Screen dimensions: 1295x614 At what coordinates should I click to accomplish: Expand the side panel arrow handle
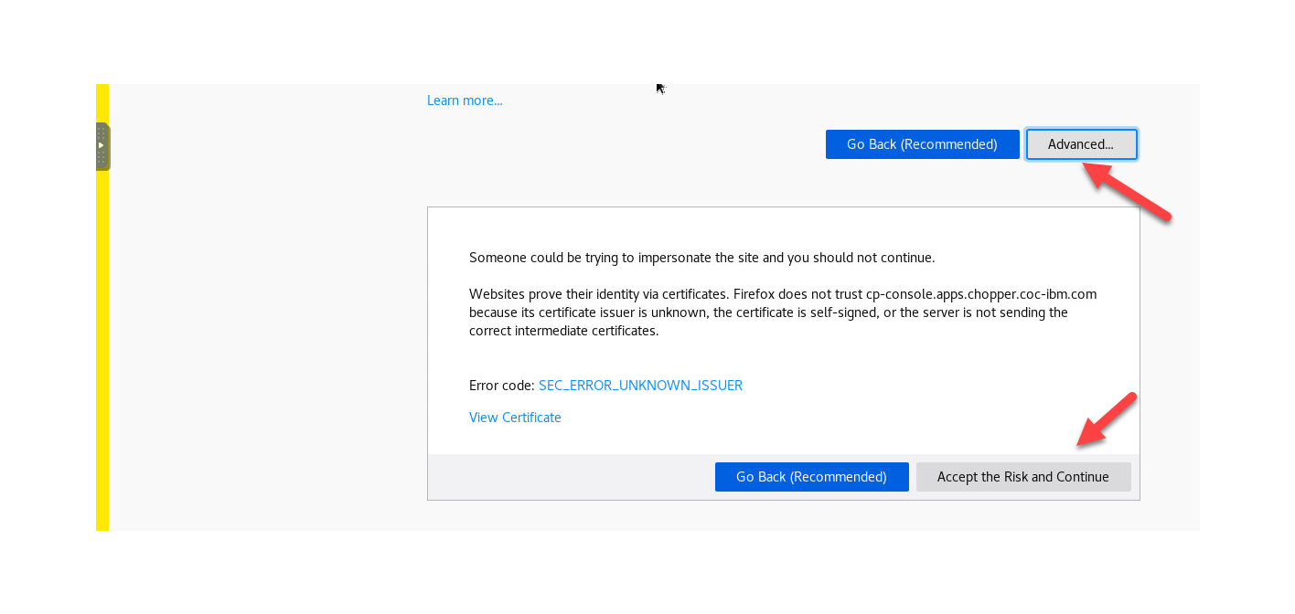(102, 145)
